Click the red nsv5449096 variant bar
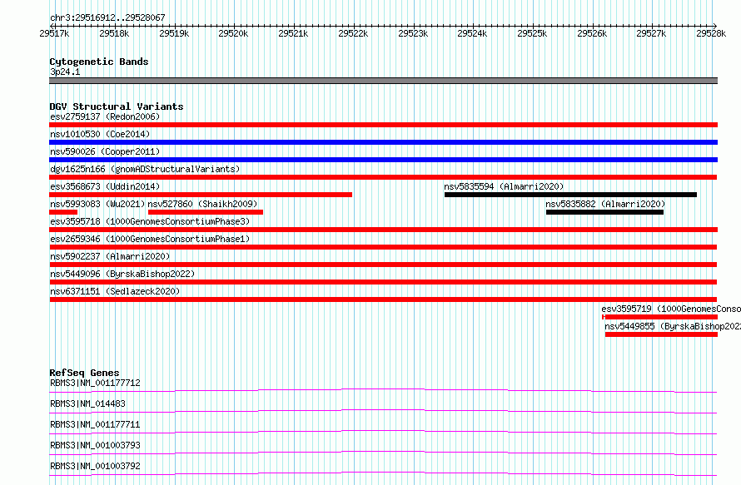Viewport: 741px width, 485px height. (x=383, y=282)
